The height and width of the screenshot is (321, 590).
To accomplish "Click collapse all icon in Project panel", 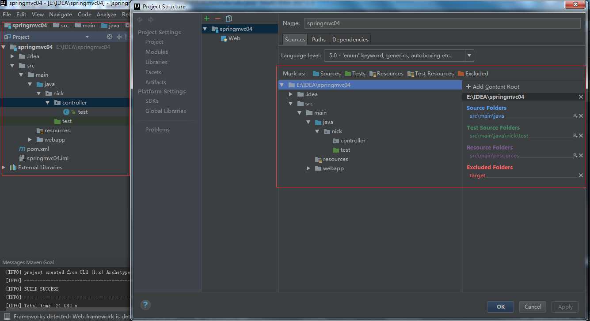I will [x=119, y=37].
